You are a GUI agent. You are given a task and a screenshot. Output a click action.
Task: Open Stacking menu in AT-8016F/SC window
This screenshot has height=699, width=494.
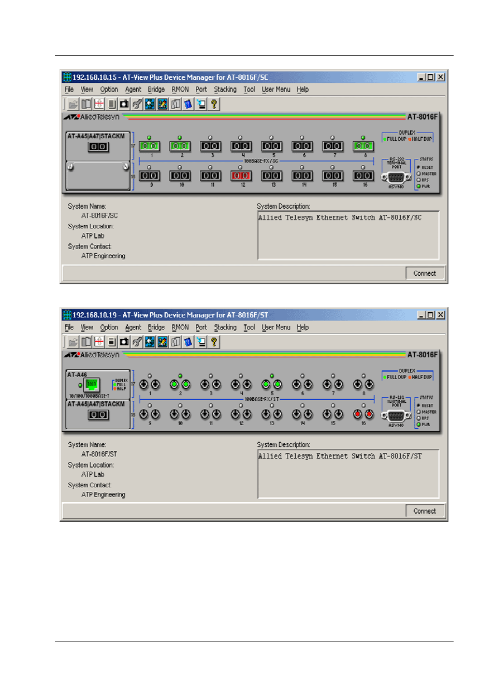[x=225, y=90]
